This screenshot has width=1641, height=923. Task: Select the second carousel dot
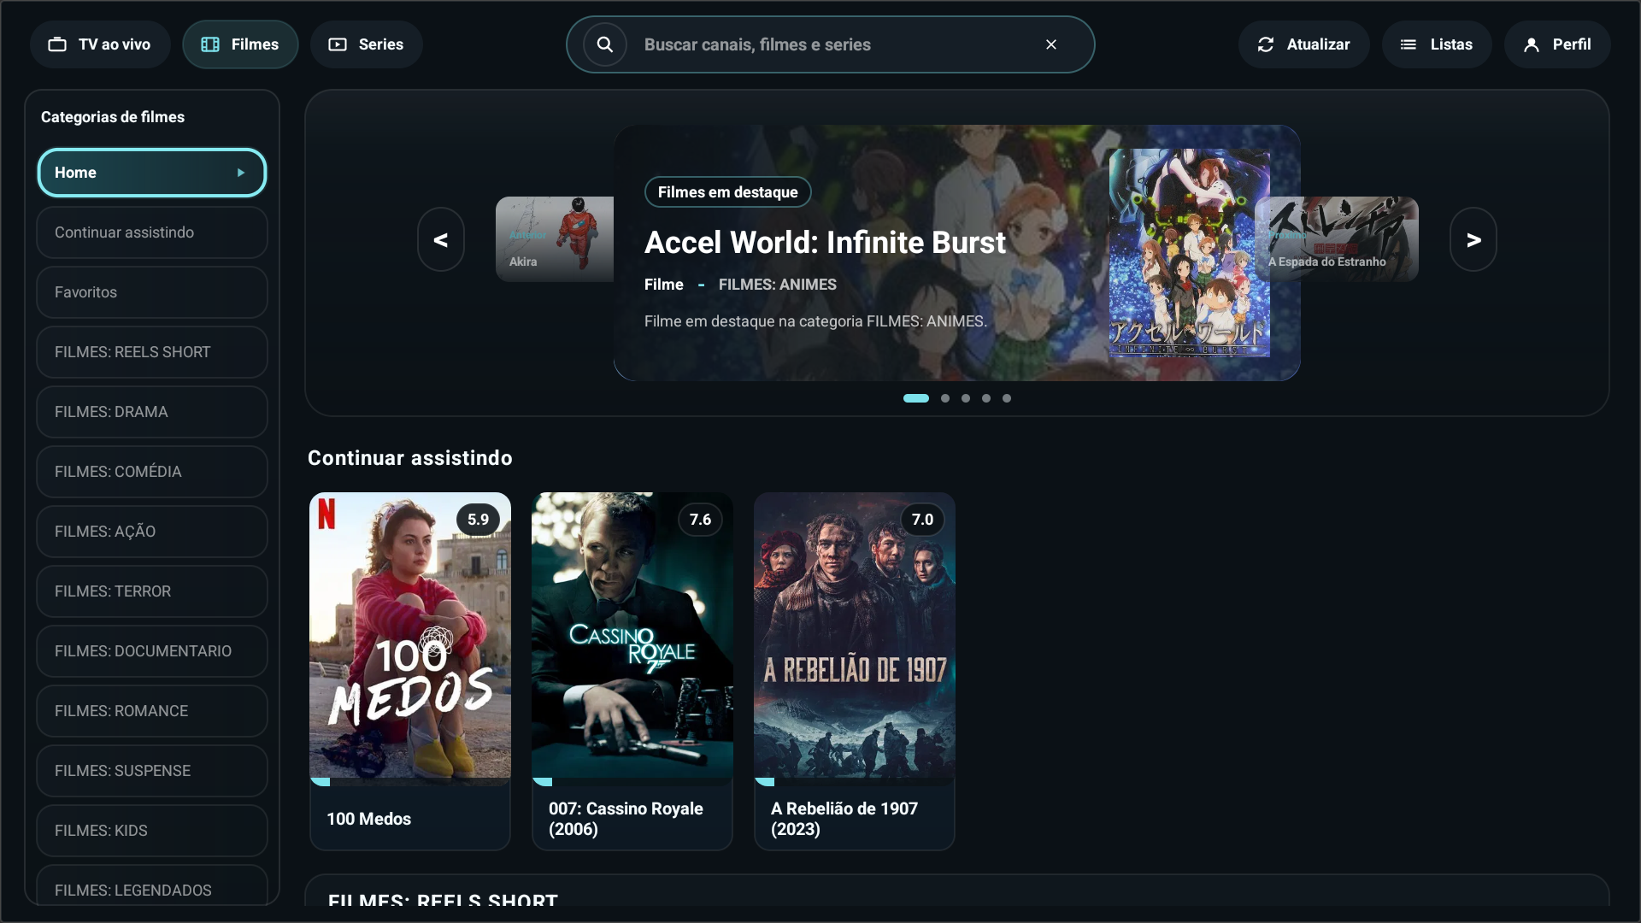pyautogui.click(x=945, y=398)
